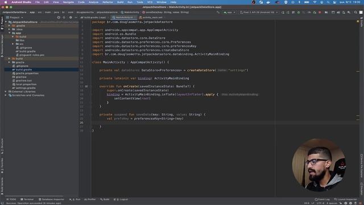Expand the root gradle folder
The image size is (364, 205).
tap(9, 62)
